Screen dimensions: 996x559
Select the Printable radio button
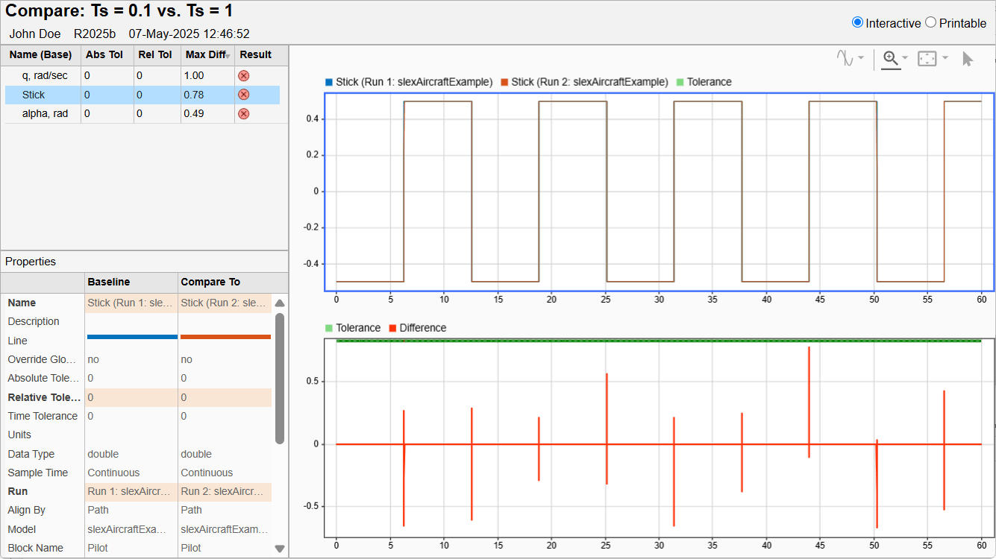[x=930, y=22]
